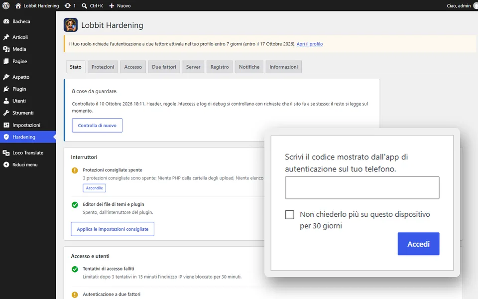Screen dimensions: 478x299
Task: Click the updates icon showing 1
Action: tap(68, 5)
